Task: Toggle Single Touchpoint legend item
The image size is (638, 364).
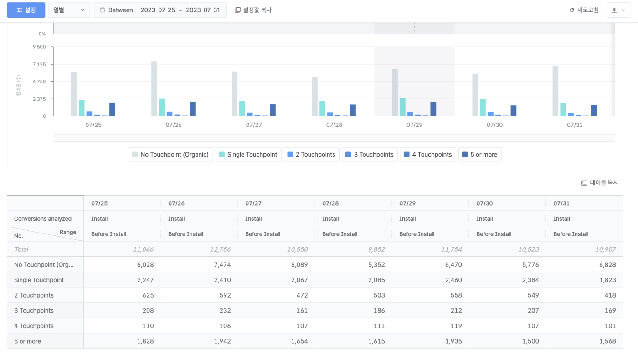Action: pyautogui.click(x=248, y=154)
